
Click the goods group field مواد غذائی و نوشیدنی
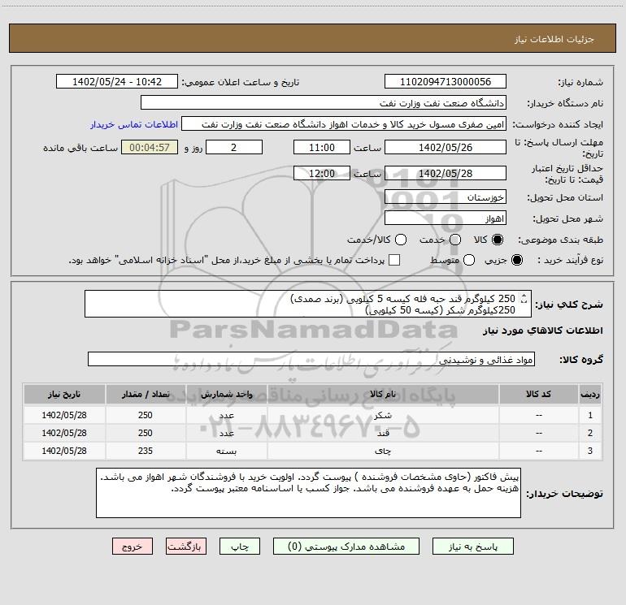click(311, 359)
